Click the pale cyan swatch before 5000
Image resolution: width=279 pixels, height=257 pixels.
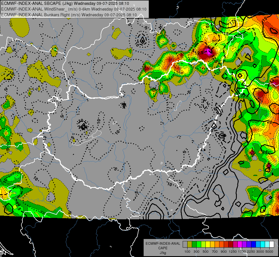click(x=267, y=244)
